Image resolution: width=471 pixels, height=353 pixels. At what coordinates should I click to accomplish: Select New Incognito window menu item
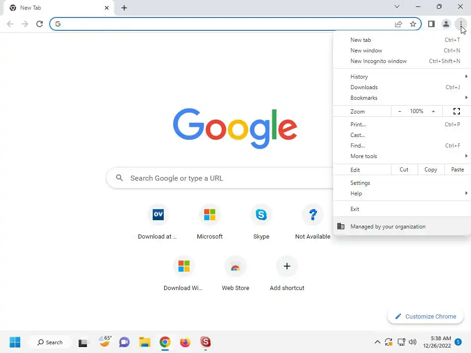(402, 61)
